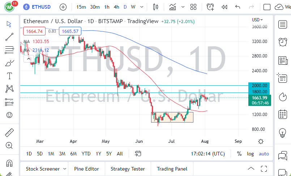Viewport: 291px width, 176px height.
Task: Open the Strategy Tester tab
Action: point(128,169)
